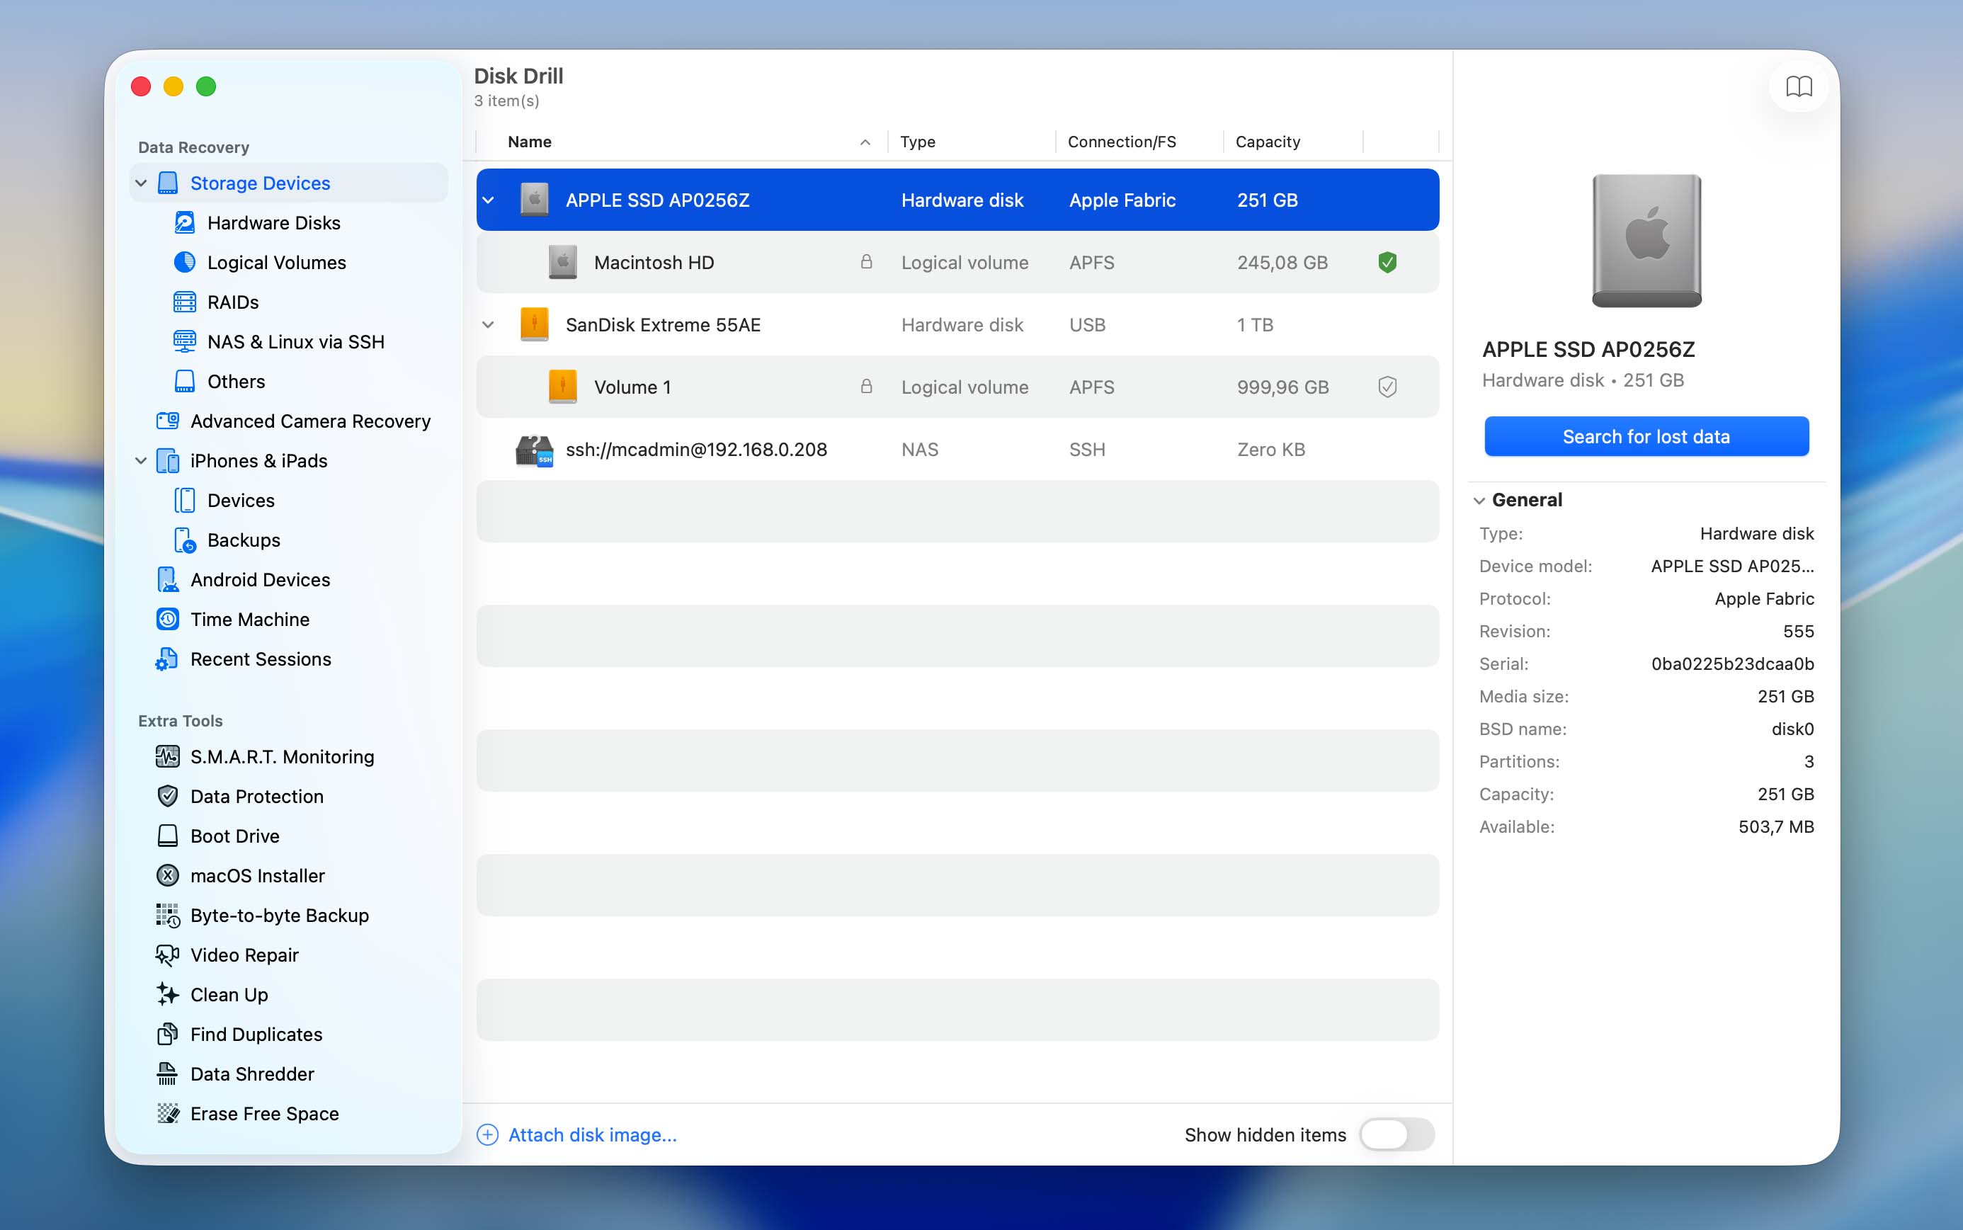The height and width of the screenshot is (1230, 1963).
Task: Click 999,96 GB capacity cell
Action: pyautogui.click(x=1282, y=387)
